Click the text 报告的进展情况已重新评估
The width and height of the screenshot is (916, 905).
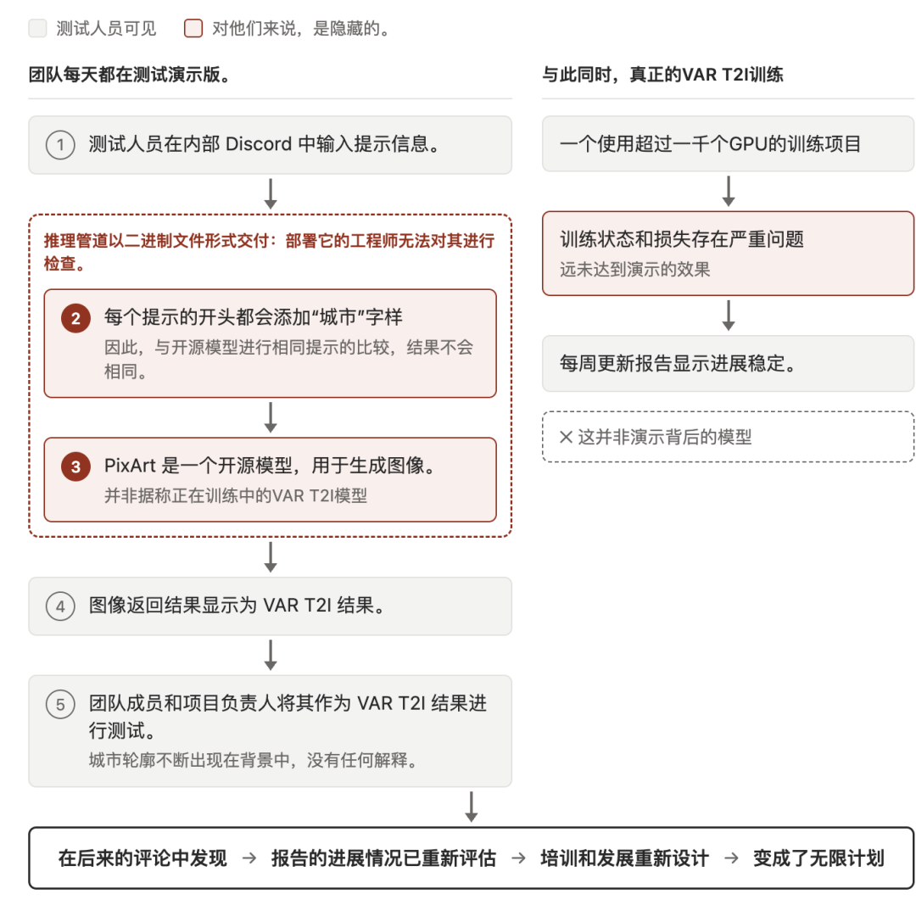point(383,858)
